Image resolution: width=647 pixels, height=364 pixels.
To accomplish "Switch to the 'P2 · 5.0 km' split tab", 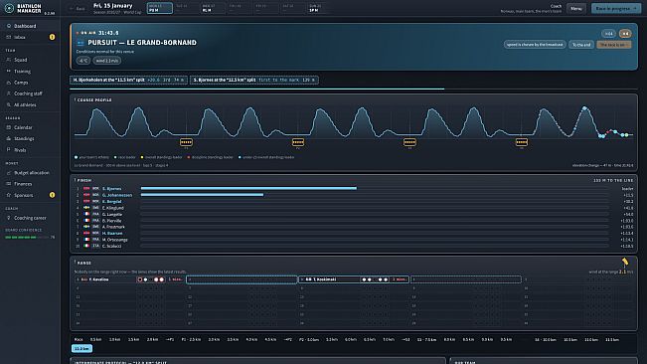I will 309,340.
